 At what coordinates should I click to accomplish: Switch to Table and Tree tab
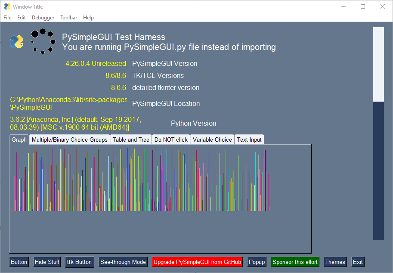131,140
